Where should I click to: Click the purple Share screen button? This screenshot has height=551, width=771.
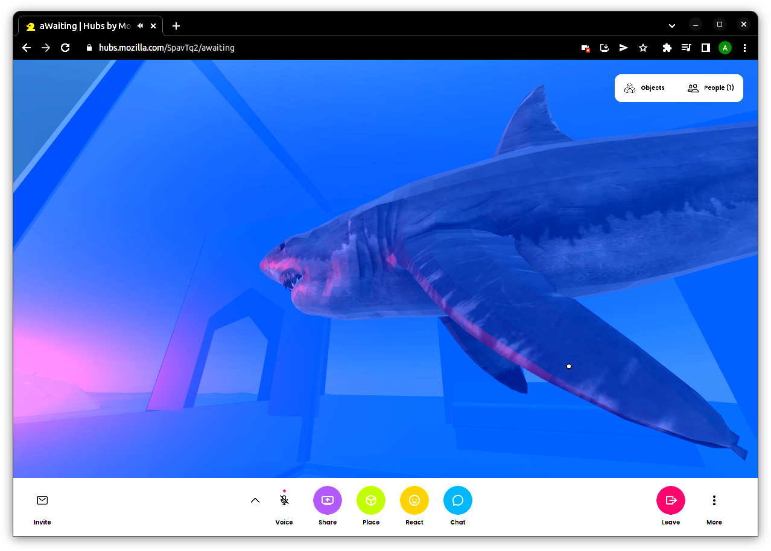coord(328,500)
